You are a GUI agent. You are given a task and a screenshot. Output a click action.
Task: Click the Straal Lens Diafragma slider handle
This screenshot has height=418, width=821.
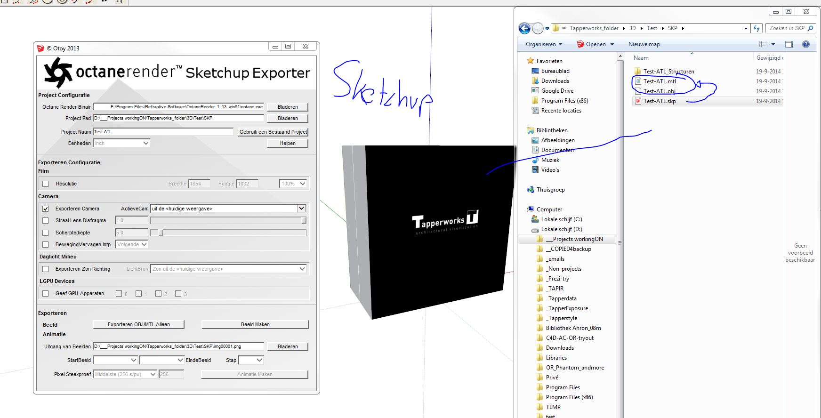tap(304, 220)
